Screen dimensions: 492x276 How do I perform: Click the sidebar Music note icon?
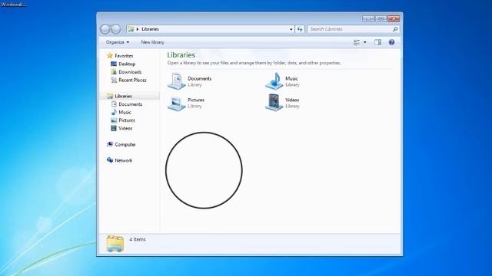(114, 112)
